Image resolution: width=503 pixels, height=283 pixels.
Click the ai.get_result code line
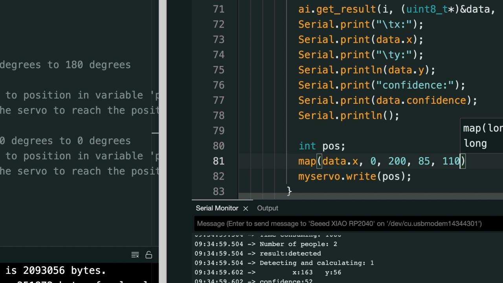[x=397, y=9]
